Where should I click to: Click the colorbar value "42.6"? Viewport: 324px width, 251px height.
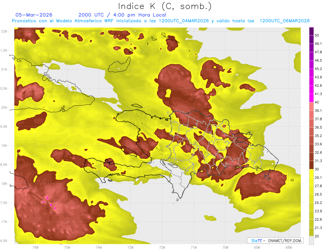point(319,86)
